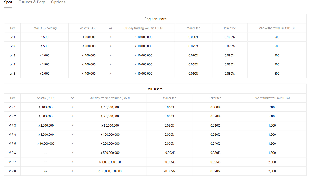The height and width of the screenshot is (178, 312).
Task: Select the Assets (USD) header in VIP table
Action: 46,98
